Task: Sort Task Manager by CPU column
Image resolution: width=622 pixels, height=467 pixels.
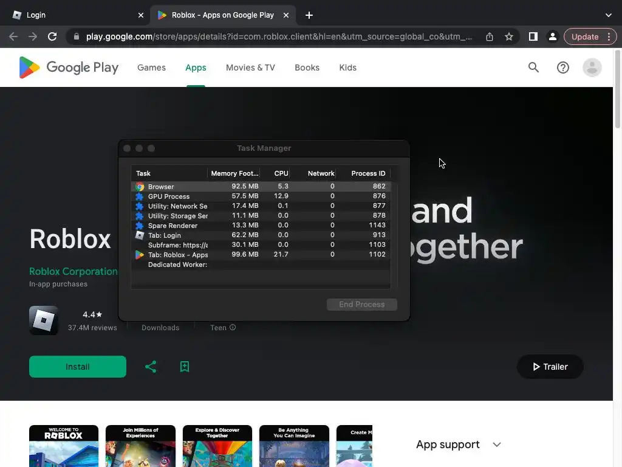Action: click(275, 173)
